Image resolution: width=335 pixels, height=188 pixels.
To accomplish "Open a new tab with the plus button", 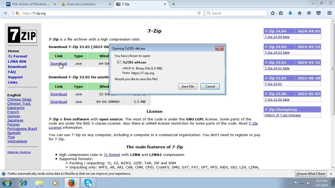I will [x=174, y=4].
